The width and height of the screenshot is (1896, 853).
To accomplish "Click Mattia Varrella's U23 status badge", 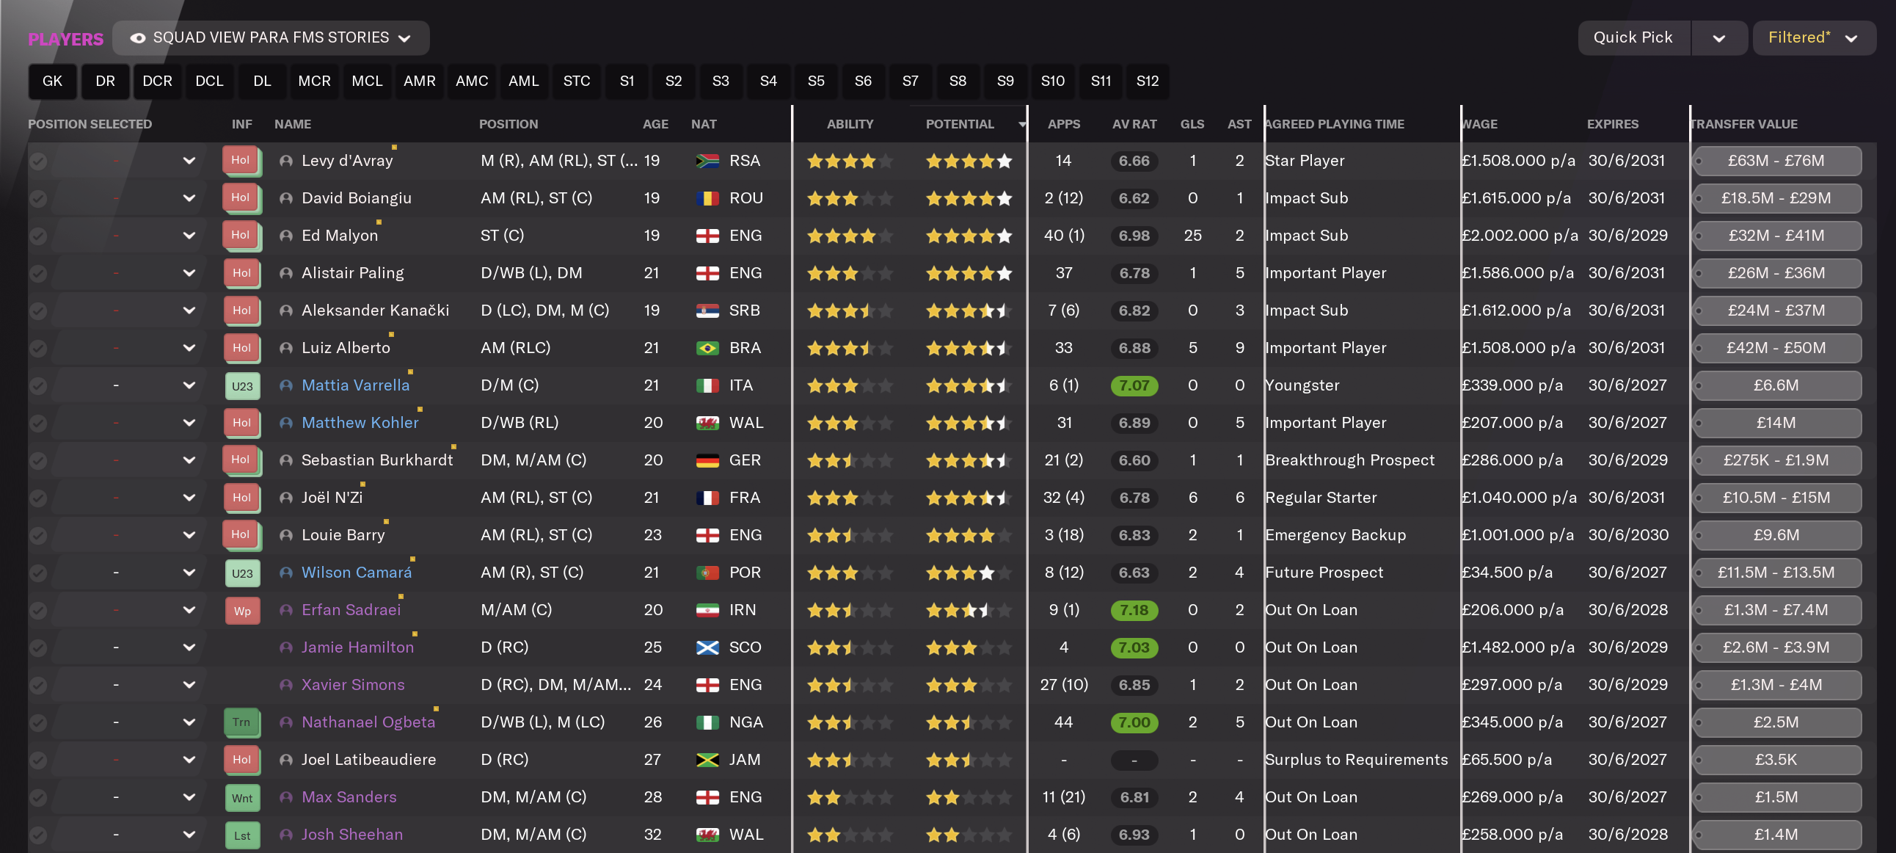I will pyautogui.click(x=242, y=385).
